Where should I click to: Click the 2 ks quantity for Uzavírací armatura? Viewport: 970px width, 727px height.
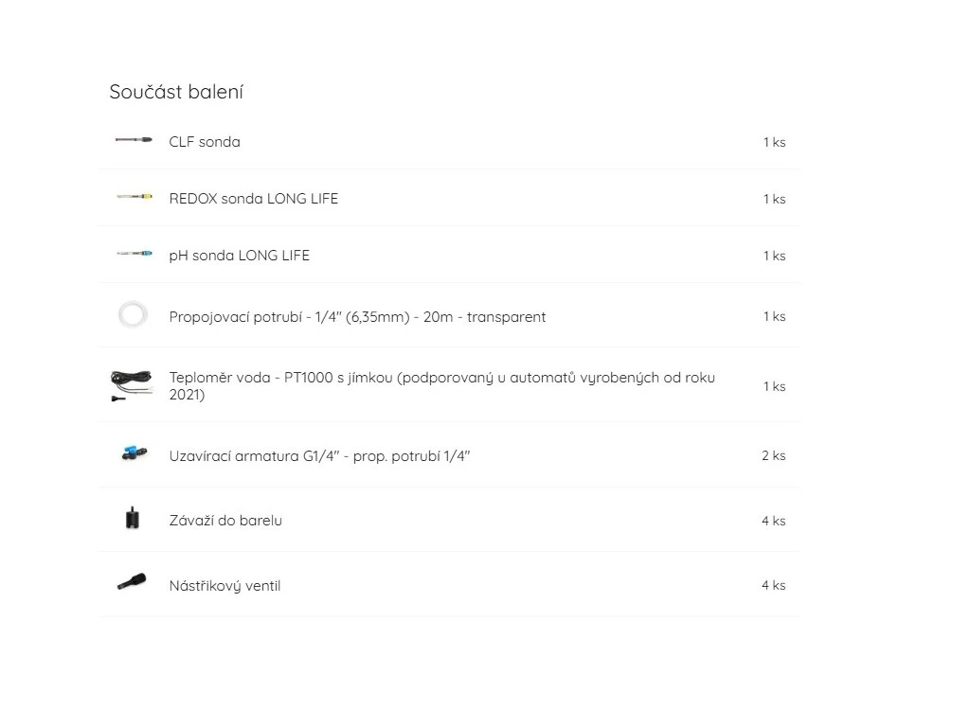773,455
